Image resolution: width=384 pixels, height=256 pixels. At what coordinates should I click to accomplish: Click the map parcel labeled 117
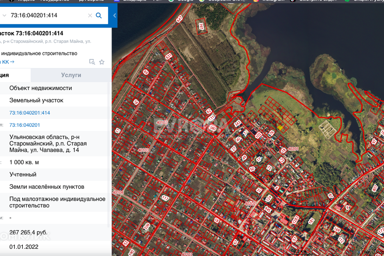click(165, 198)
